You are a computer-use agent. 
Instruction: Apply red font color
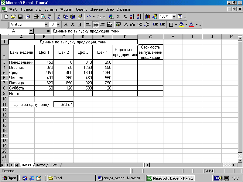[192, 25]
